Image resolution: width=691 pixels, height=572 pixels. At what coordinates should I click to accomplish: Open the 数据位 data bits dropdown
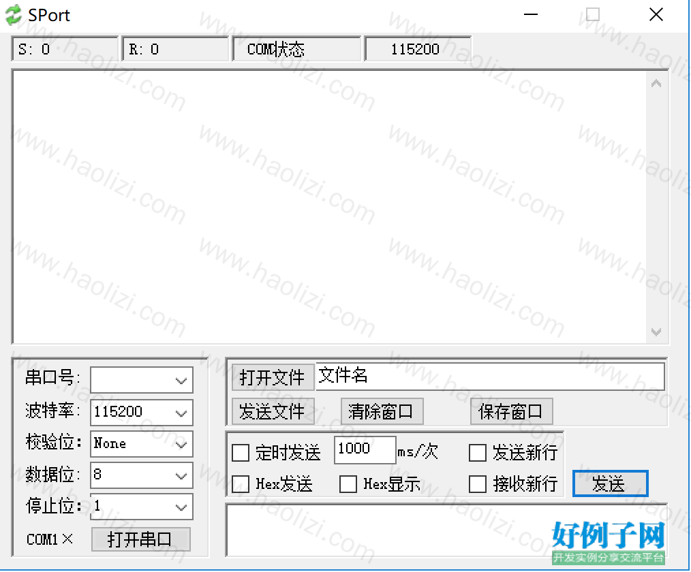coord(142,475)
